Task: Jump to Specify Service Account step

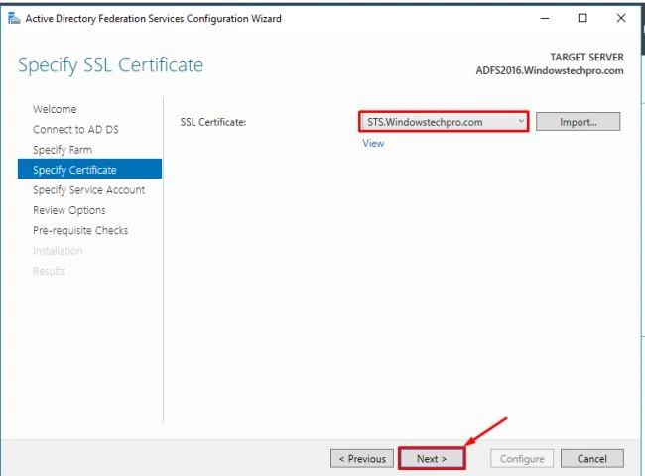Action: [x=89, y=190]
